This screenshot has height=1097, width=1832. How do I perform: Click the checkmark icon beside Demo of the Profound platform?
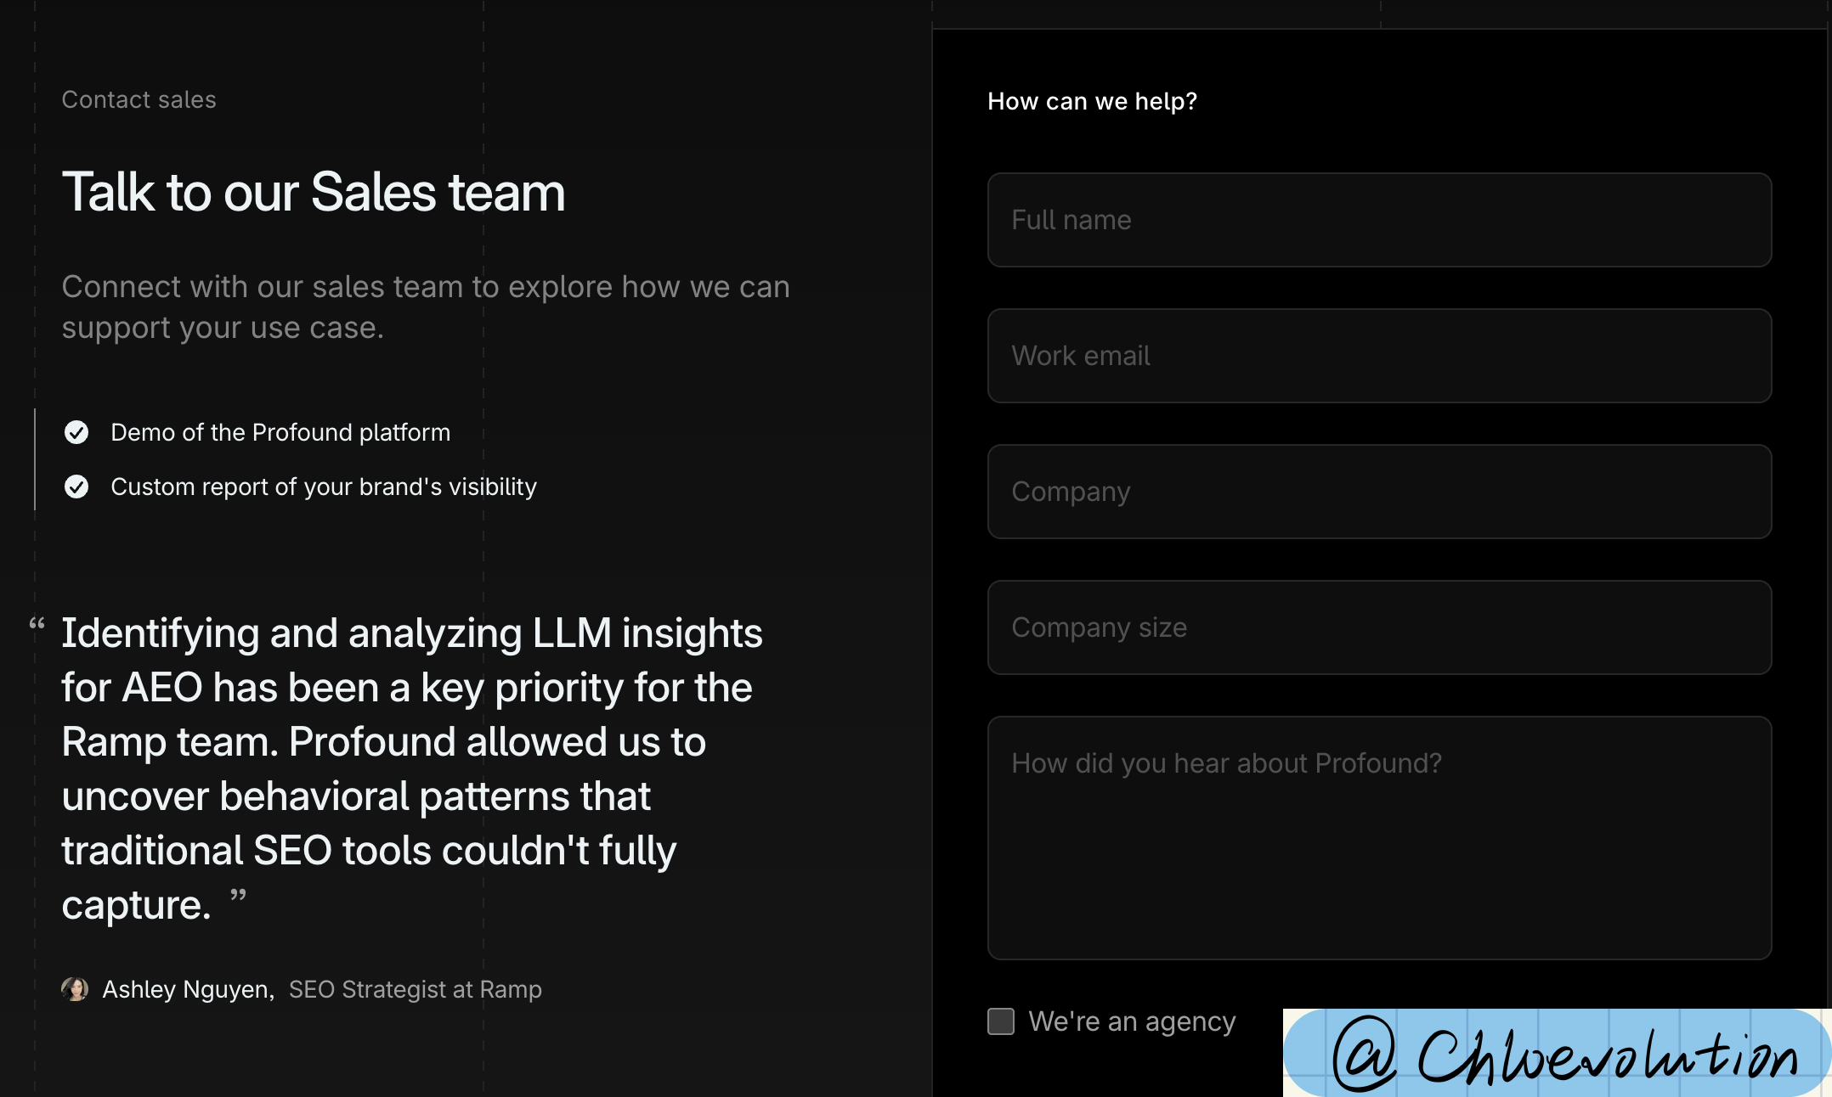pos(76,432)
